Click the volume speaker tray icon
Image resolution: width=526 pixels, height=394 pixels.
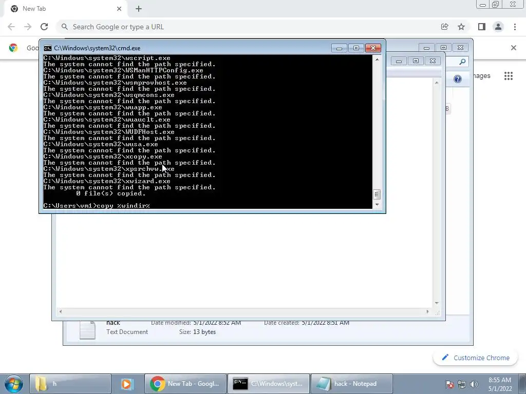coord(474,384)
